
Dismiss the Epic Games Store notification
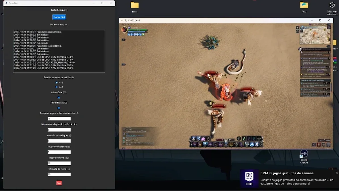pos(337,173)
